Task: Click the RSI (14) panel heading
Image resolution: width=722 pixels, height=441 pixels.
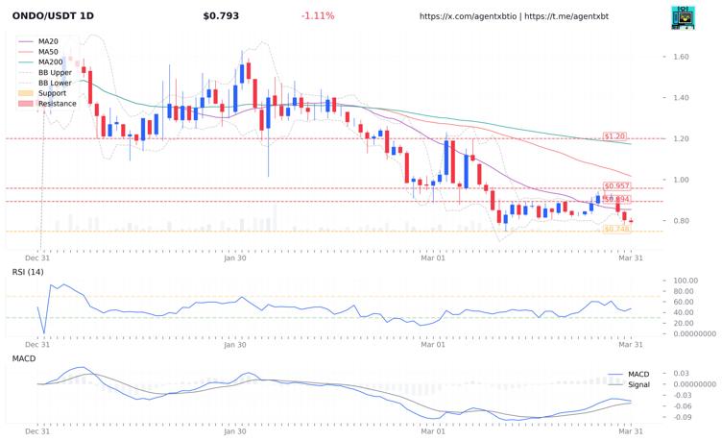Action: click(x=29, y=273)
